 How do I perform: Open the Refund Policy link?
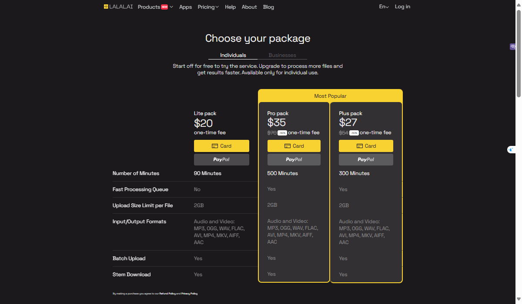coord(167,294)
